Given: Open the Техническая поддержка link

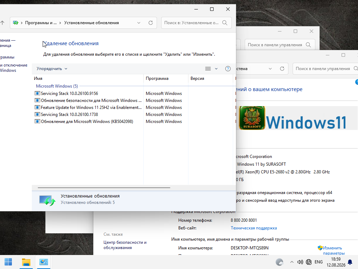Looking at the screenshot, I should click(x=254, y=228).
